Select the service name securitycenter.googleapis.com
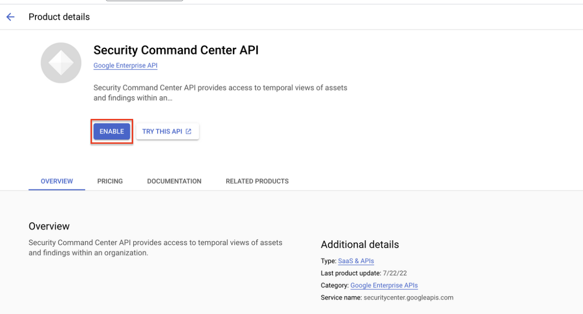Viewport: 583px width, 314px height. tap(409, 298)
